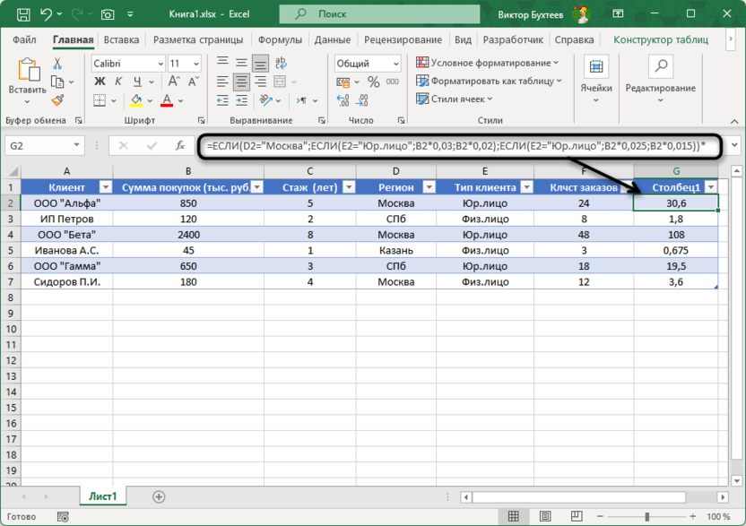Toggle underline formatting Ч
The height and width of the screenshot is (526, 746).
point(137,82)
